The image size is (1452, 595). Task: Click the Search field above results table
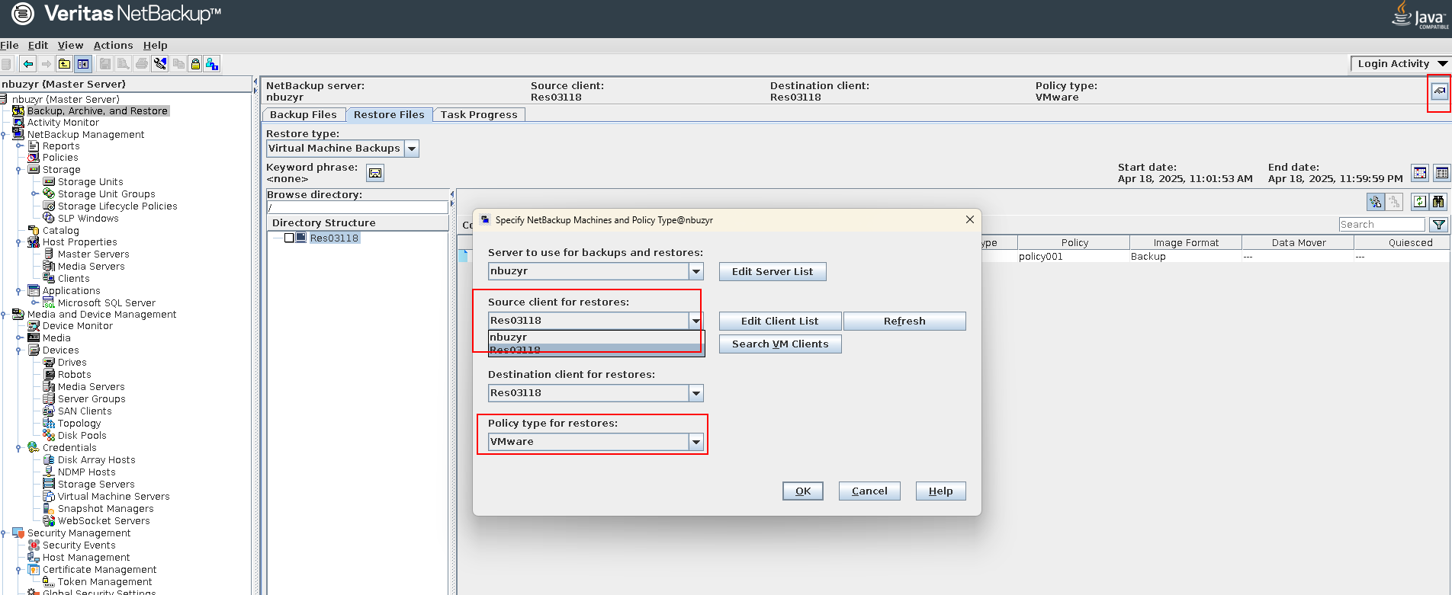click(1381, 225)
